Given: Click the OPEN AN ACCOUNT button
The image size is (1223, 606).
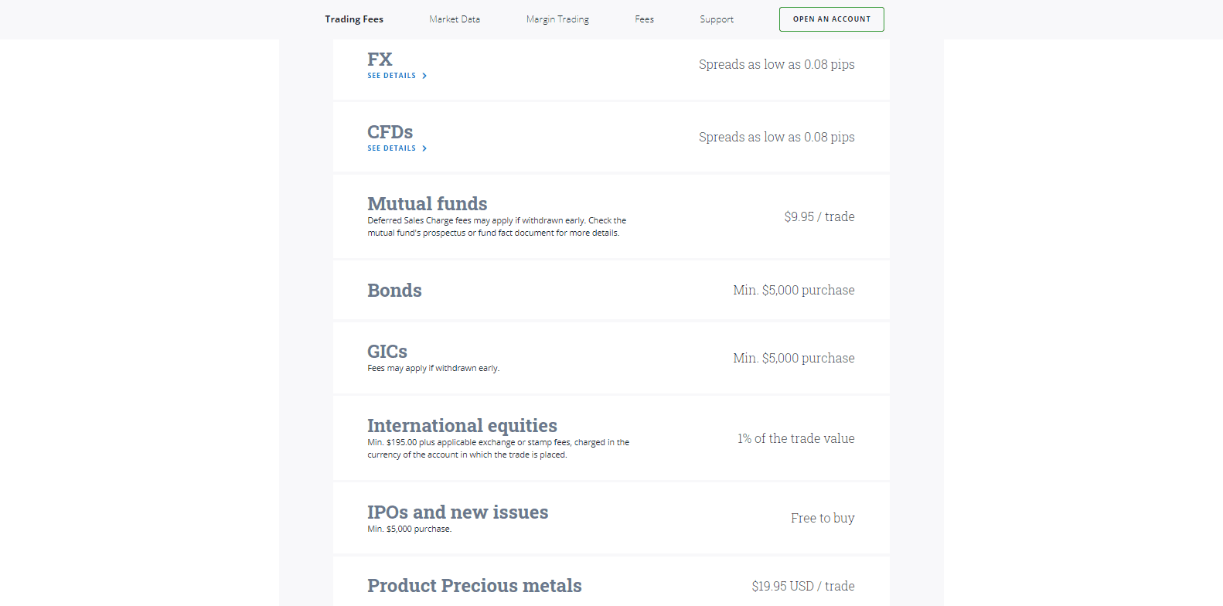Looking at the screenshot, I should pos(831,19).
